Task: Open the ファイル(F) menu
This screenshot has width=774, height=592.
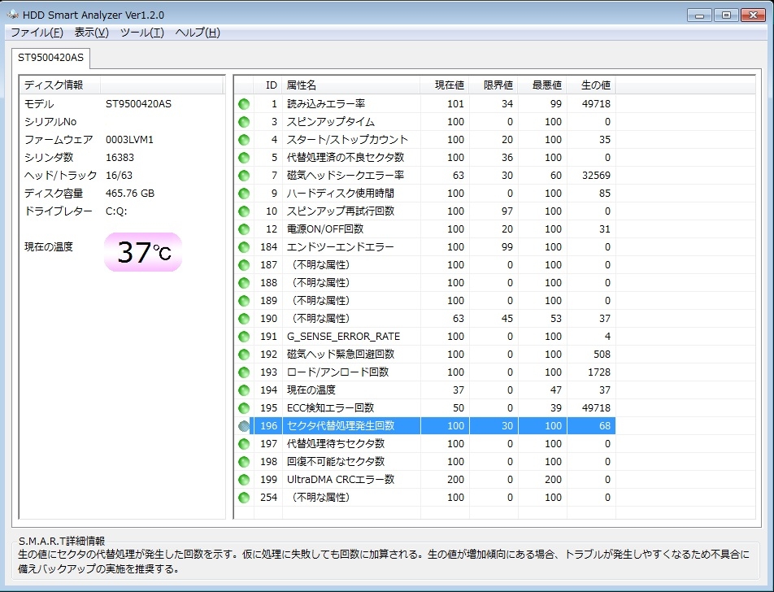Action: (37, 33)
